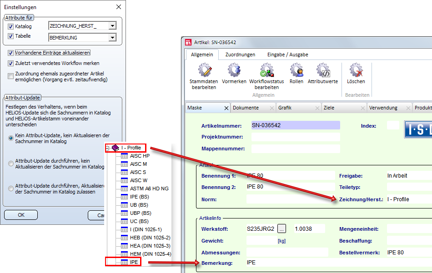This screenshot has width=432, height=273.
Task: Select the I - Profile book icon
Action: (x=116, y=148)
